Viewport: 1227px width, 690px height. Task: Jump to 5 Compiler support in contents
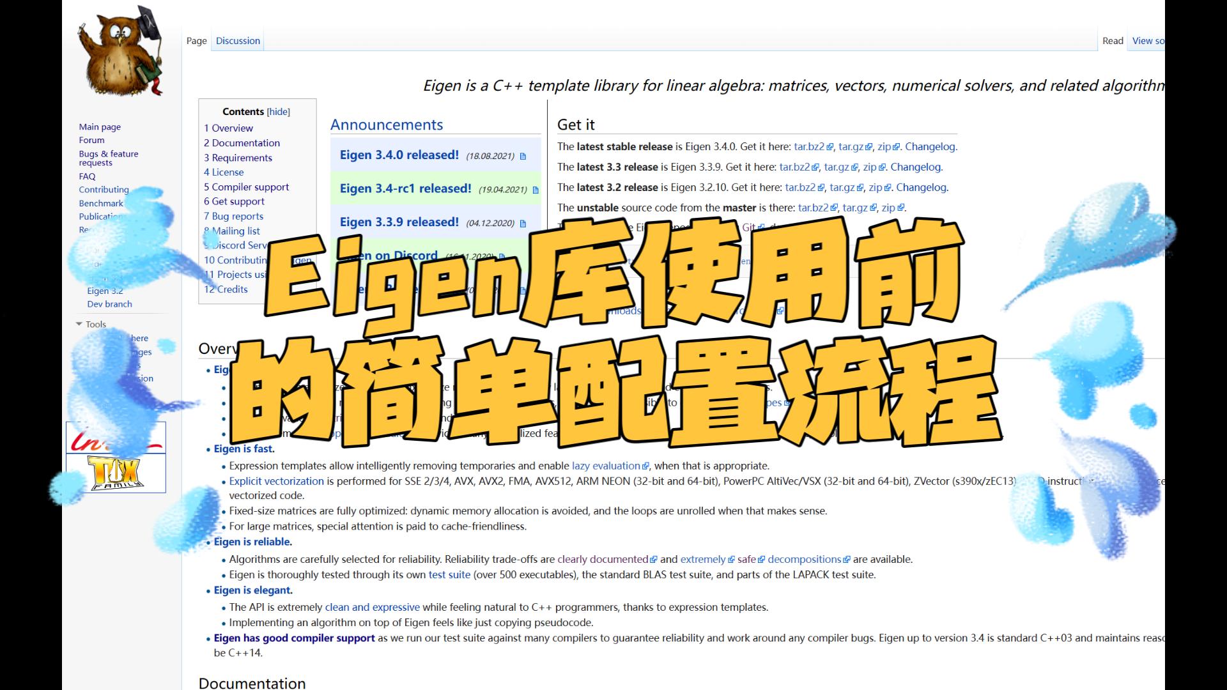[x=246, y=187]
